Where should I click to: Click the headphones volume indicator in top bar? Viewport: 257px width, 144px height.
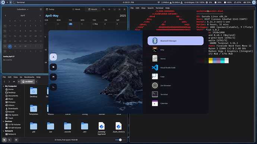(238, 3)
